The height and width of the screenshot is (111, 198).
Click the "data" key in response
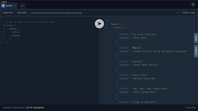click(114, 24)
